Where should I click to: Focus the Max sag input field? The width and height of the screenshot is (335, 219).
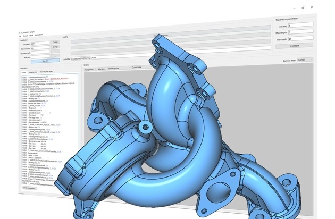(x=300, y=25)
